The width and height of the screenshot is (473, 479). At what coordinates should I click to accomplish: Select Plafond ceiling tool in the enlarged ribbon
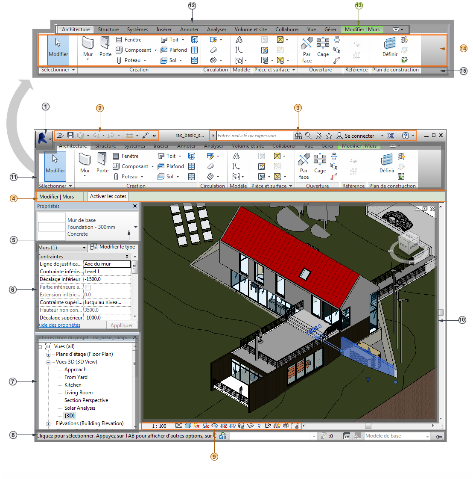click(x=174, y=50)
